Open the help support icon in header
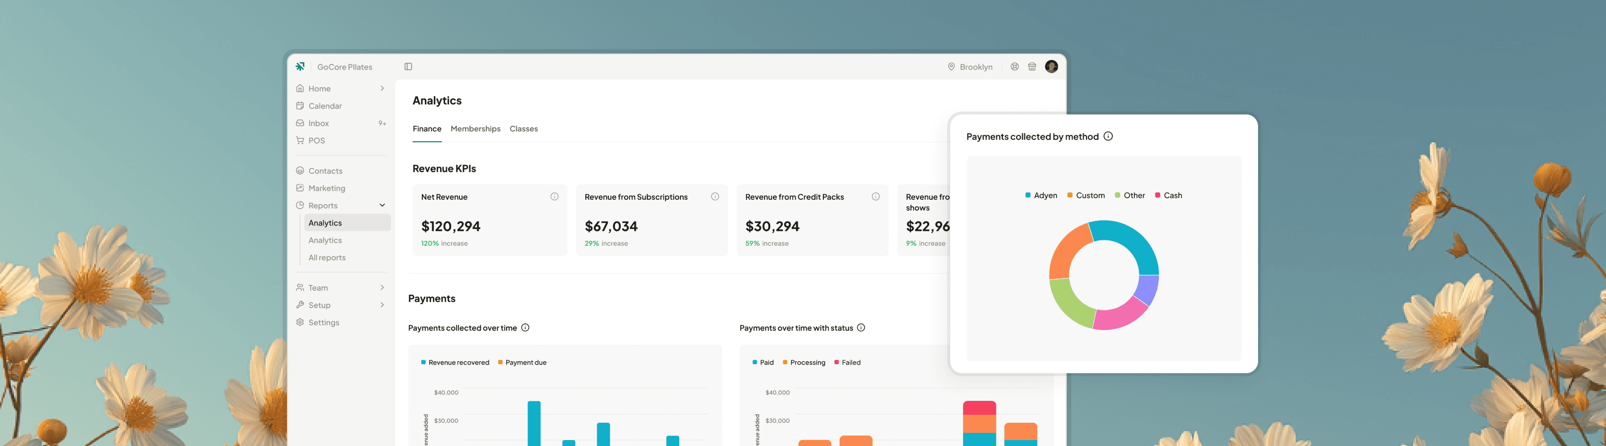Image resolution: width=1606 pixels, height=446 pixels. (1014, 66)
